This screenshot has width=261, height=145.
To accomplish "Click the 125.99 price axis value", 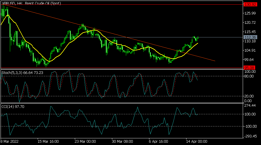I will point(250,13).
